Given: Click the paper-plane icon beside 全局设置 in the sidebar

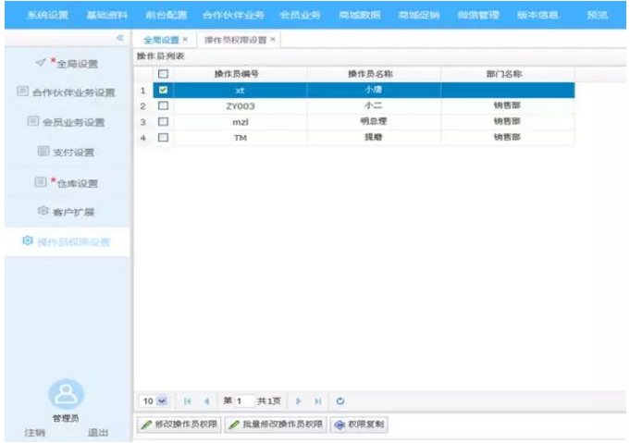Looking at the screenshot, I should 41,62.
